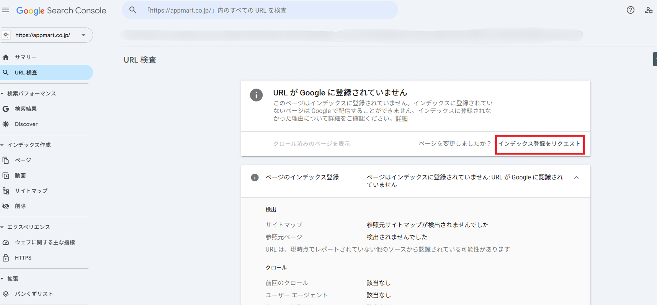Collapse the 拡張 section

(x=2, y=279)
